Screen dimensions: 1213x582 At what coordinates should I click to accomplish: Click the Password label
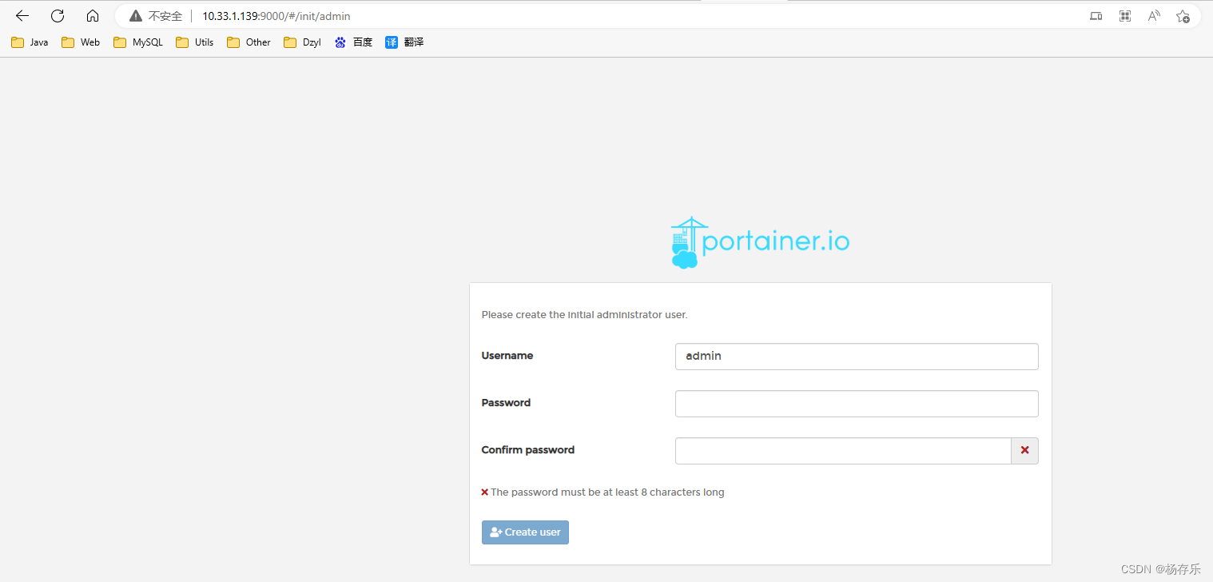tap(506, 403)
